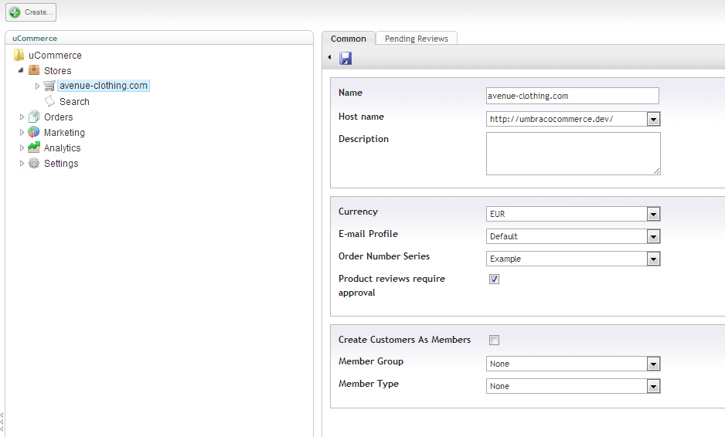Click the E-mail Profile field label
Screen dimensions: 725x437
click(368, 234)
